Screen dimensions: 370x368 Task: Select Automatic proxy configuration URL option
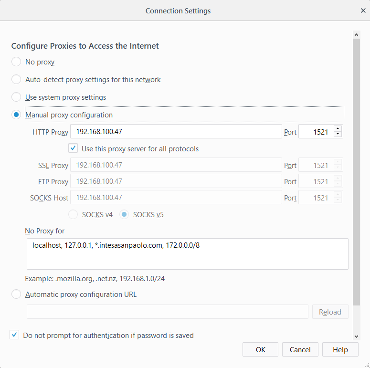pyautogui.click(x=16, y=294)
